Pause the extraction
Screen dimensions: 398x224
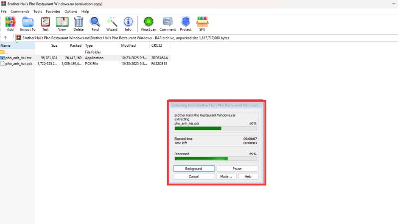coord(237,169)
